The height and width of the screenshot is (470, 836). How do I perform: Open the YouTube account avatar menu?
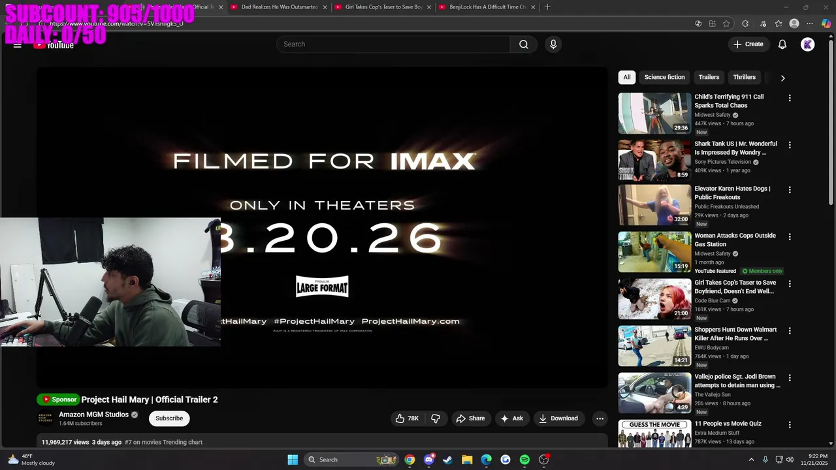(x=808, y=44)
